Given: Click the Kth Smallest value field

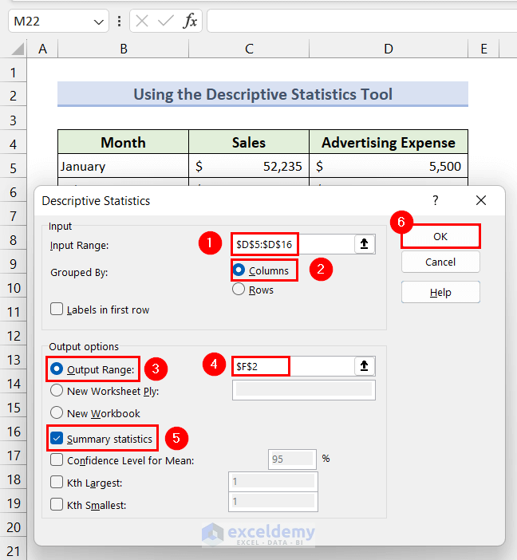Looking at the screenshot, I should coord(273,502).
